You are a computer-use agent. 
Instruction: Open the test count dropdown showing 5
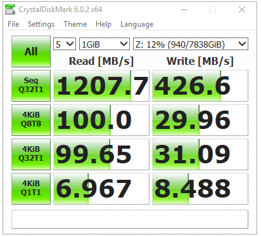(65, 44)
